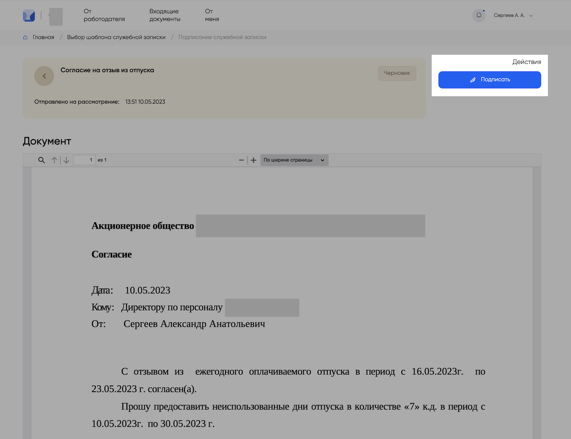Open the «По ширине страницы» zoom dropdown
The width and height of the screenshot is (571, 439).
coord(294,160)
